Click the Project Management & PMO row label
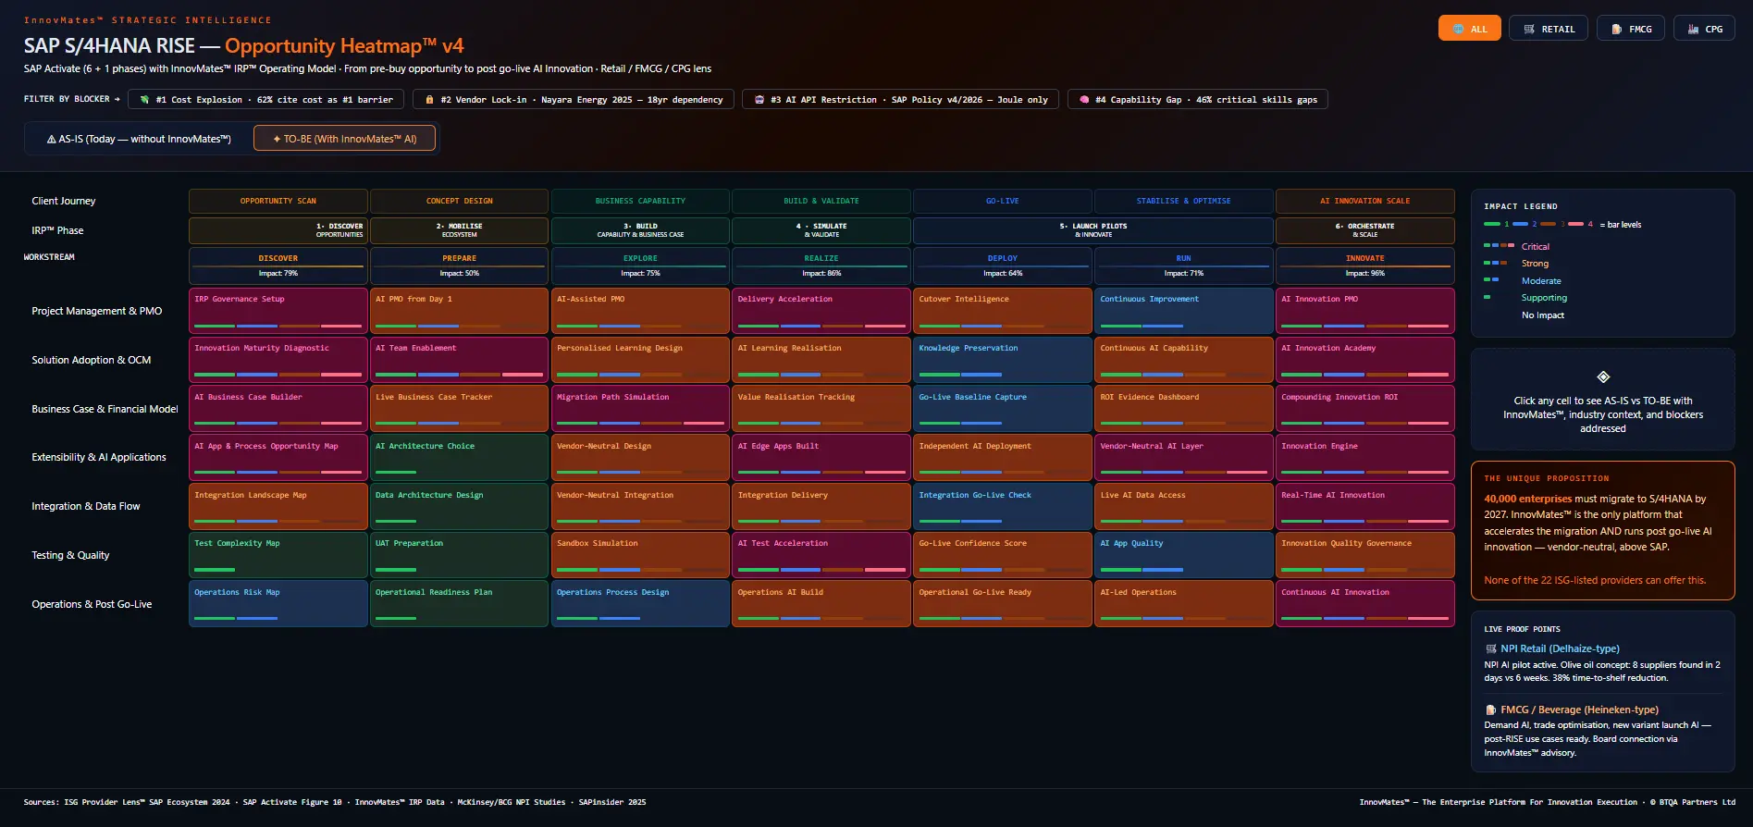1753x827 pixels. [x=97, y=311]
